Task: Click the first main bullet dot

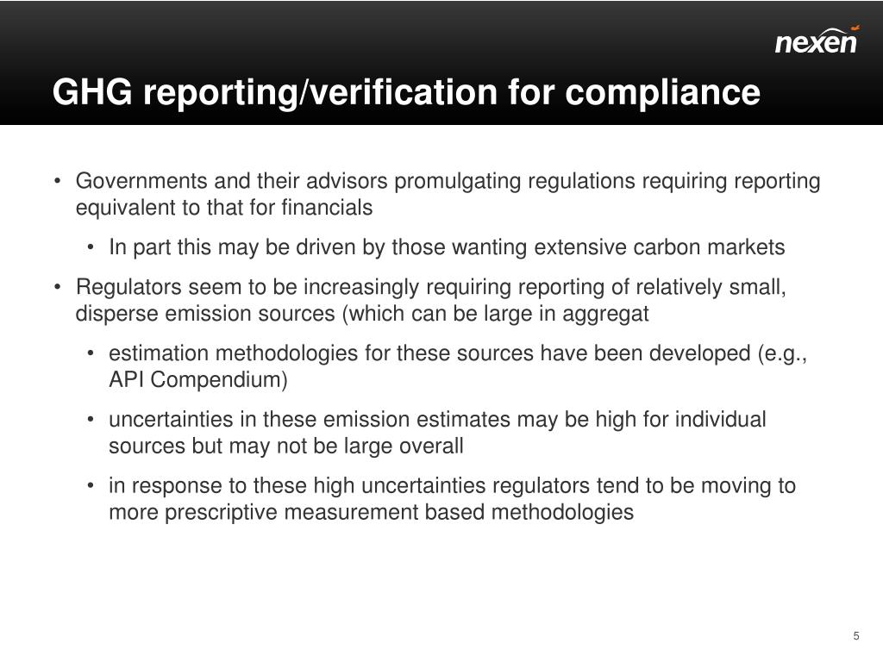Action: pos(57,181)
